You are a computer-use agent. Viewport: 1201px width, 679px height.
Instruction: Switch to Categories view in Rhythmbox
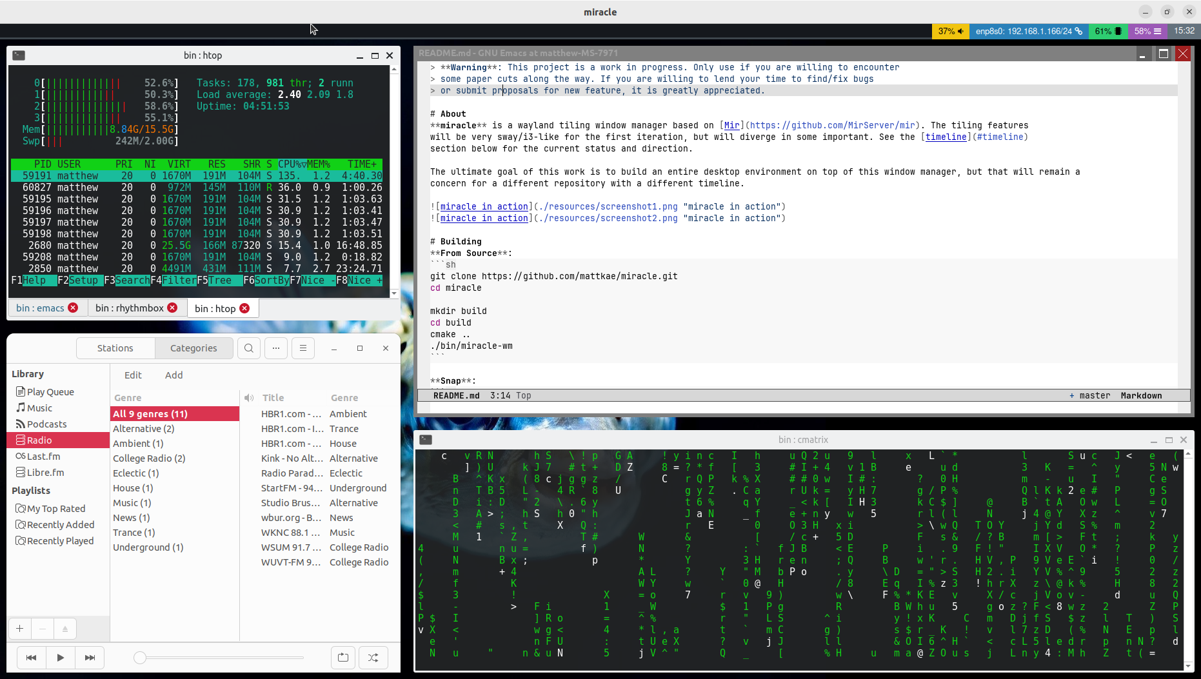tap(194, 348)
